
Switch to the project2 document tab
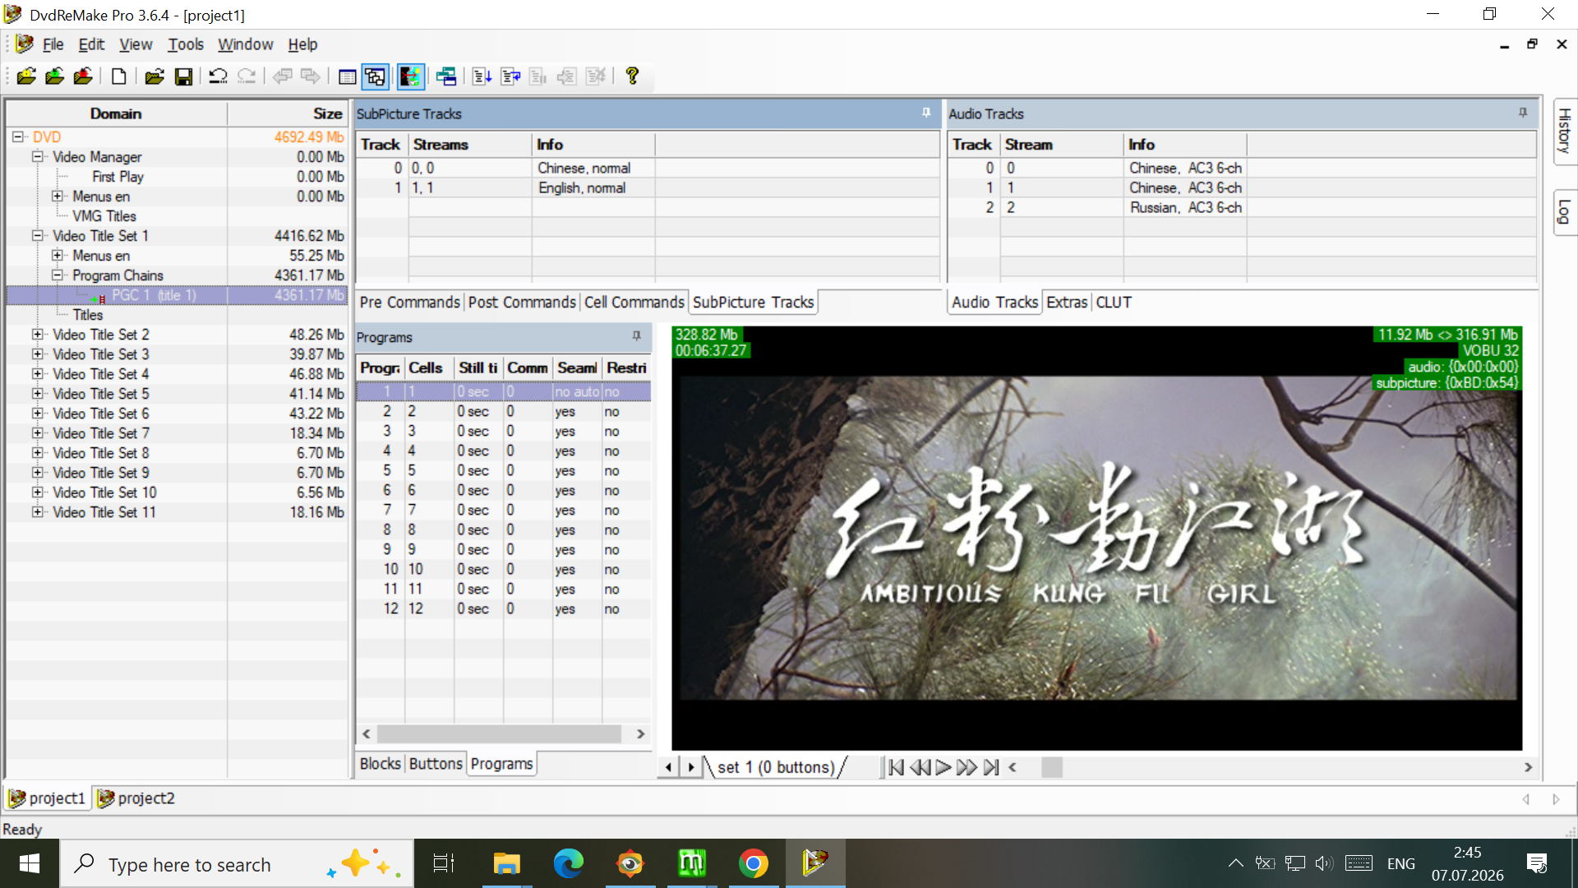pyautogui.click(x=136, y=798)
